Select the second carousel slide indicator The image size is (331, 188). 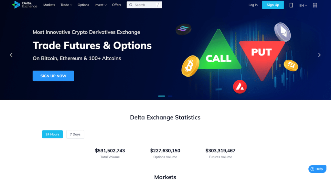tap(170, 96)
